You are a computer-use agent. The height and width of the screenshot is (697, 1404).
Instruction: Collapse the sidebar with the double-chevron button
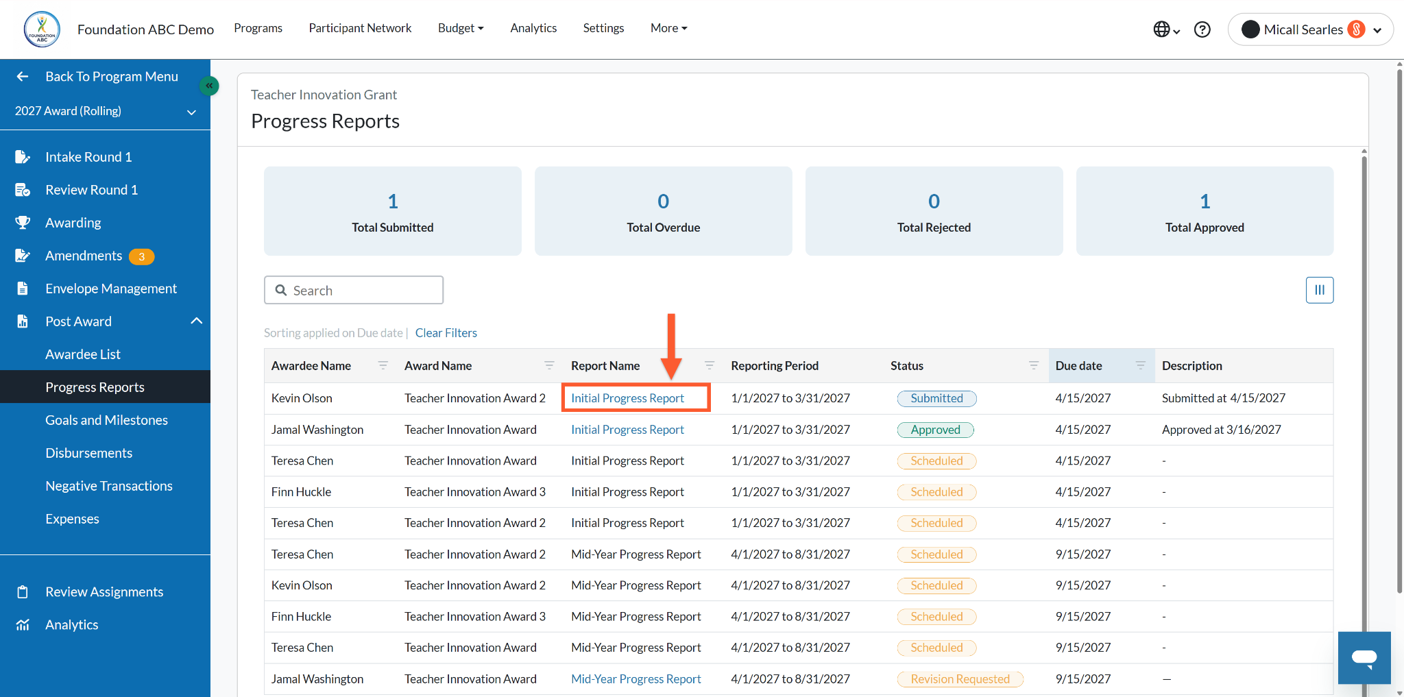click(209, 86)
